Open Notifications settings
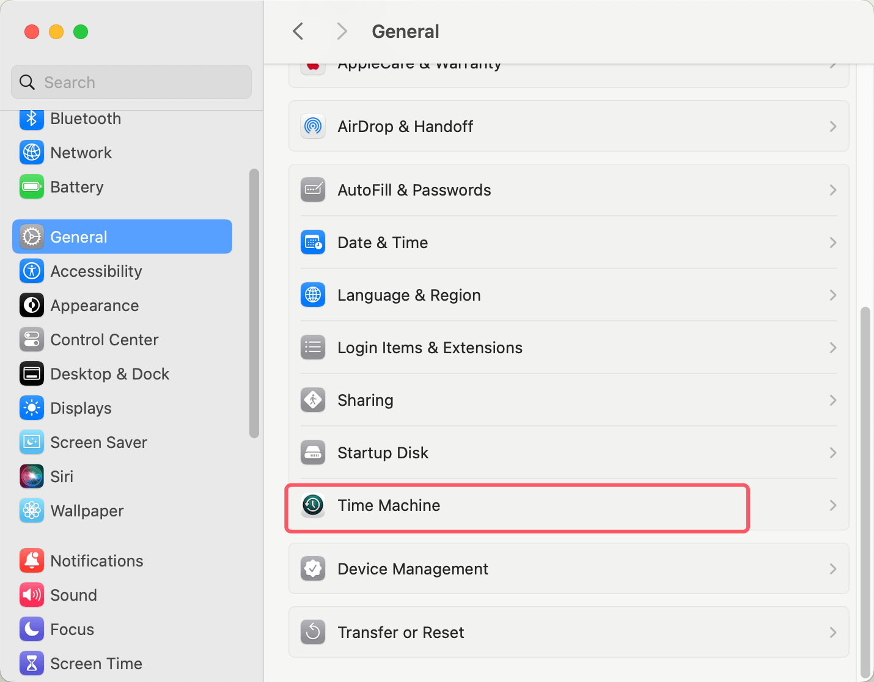This screenshot has width=874, height=682. (32, 560)
